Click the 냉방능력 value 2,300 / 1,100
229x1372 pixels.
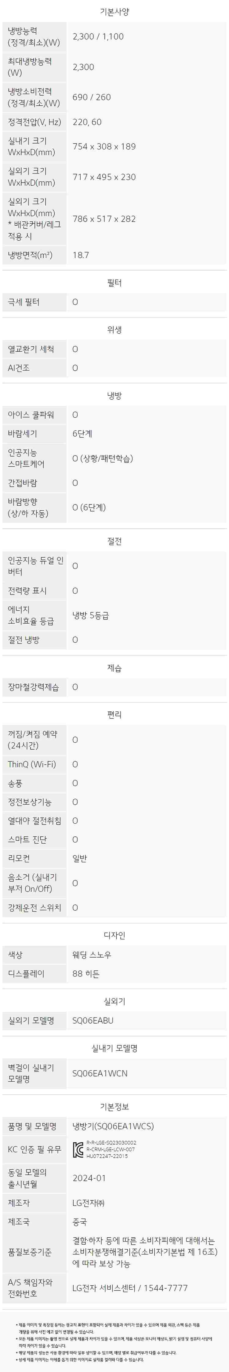(x=98, y=37)
